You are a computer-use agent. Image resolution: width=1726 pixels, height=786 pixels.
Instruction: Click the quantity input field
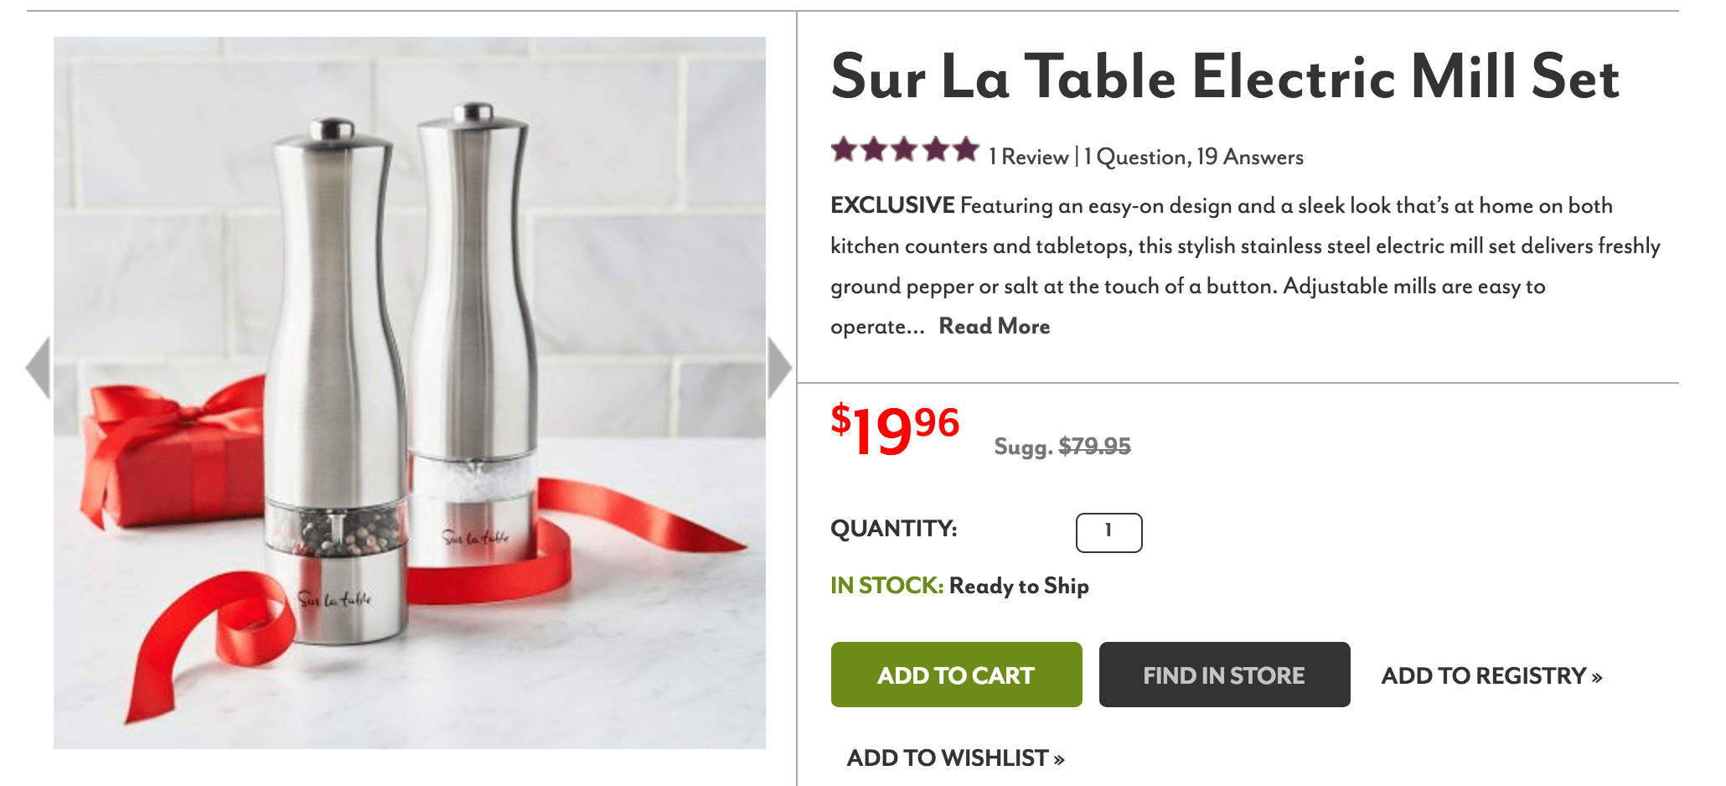[x=1109, y=531]
